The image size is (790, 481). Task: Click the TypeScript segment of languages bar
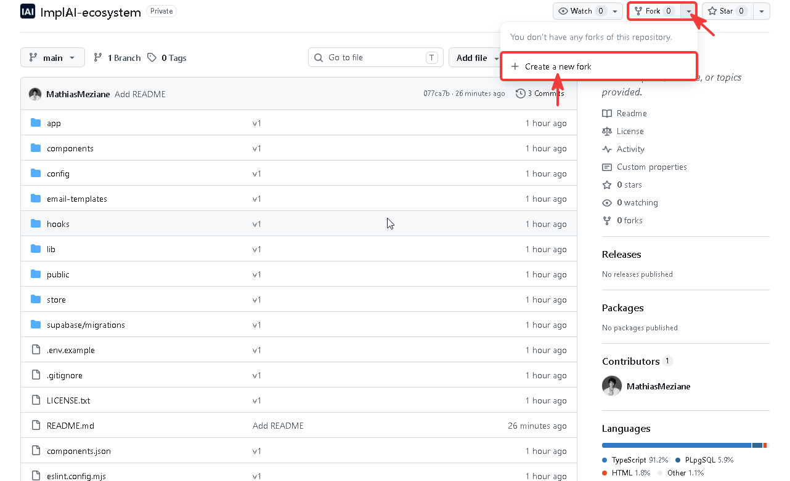(x=677, y=445)
